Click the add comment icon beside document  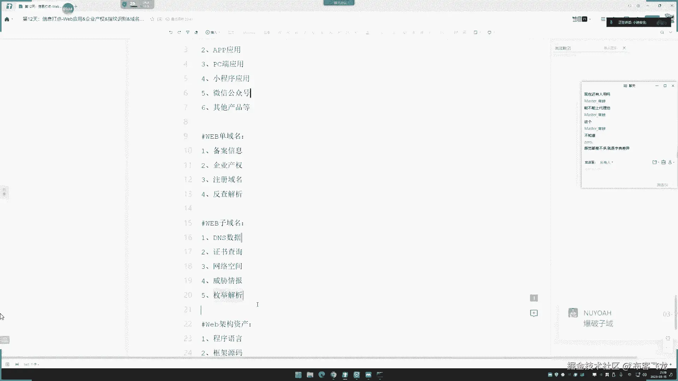pyautogui.click(x=534, y=313)
